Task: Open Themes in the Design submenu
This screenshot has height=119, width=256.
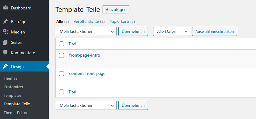Action: [10, 78]
